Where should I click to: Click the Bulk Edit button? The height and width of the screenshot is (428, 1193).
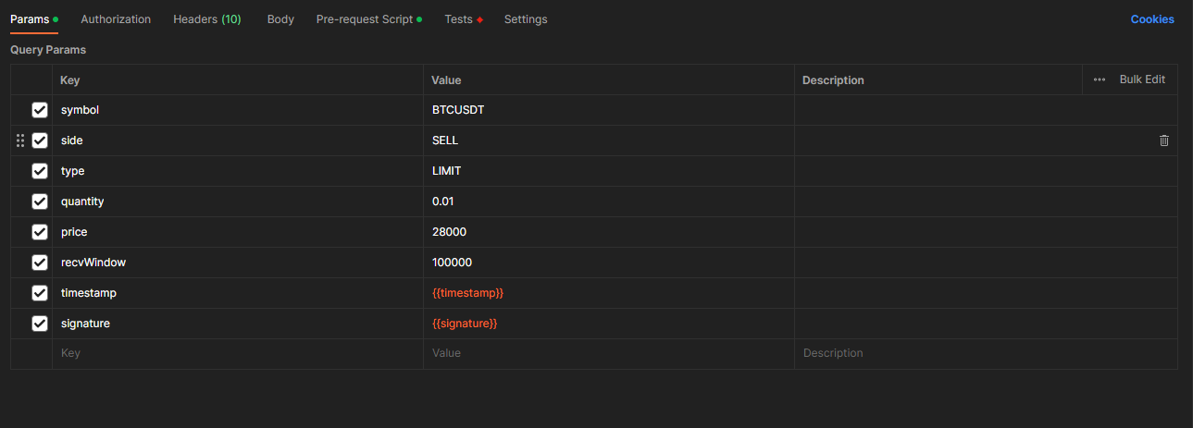click(1142, 79)
